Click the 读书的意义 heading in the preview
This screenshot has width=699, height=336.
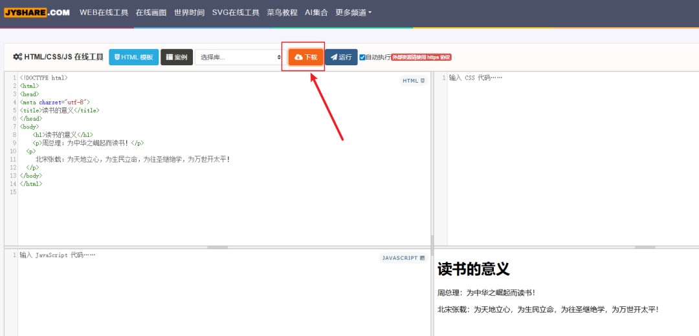(473, 269)
